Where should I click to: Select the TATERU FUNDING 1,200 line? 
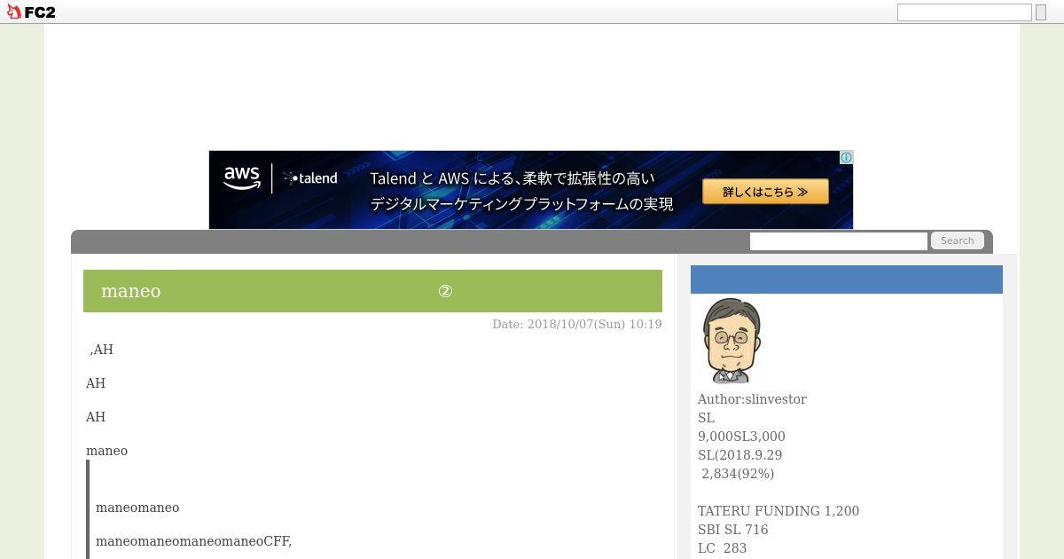coord(778,511)
